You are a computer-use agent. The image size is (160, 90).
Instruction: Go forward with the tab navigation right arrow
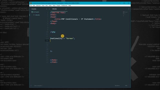pyautogui.click(x=49, y=9)
